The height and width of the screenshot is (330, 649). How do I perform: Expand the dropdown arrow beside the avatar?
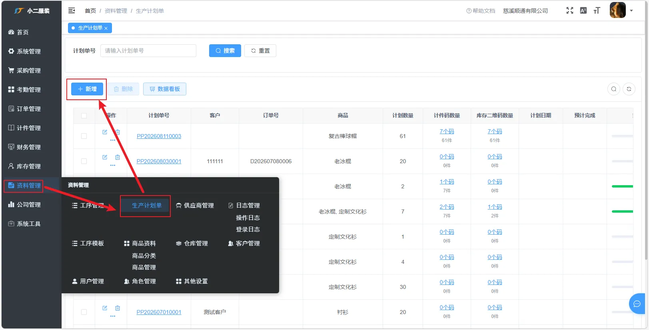631,11
